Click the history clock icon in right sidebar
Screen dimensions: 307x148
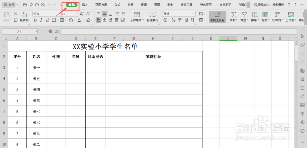(x=302, y=122)
